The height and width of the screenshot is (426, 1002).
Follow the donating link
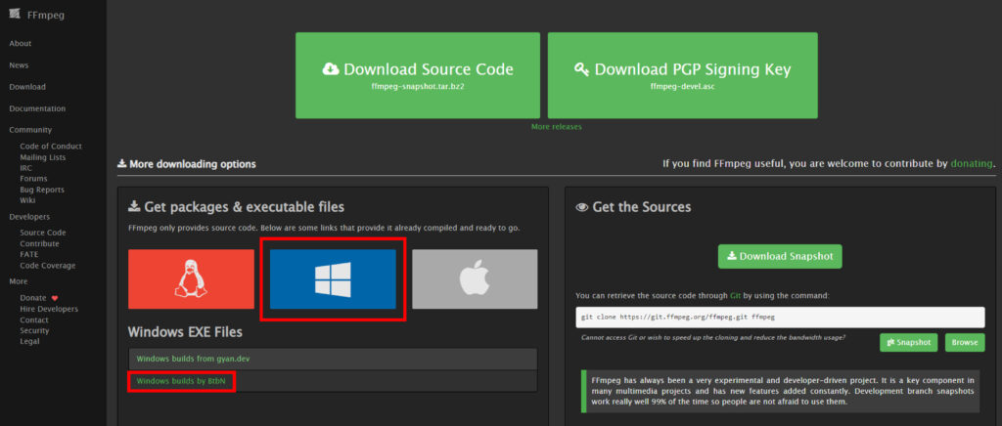[972, 164]
